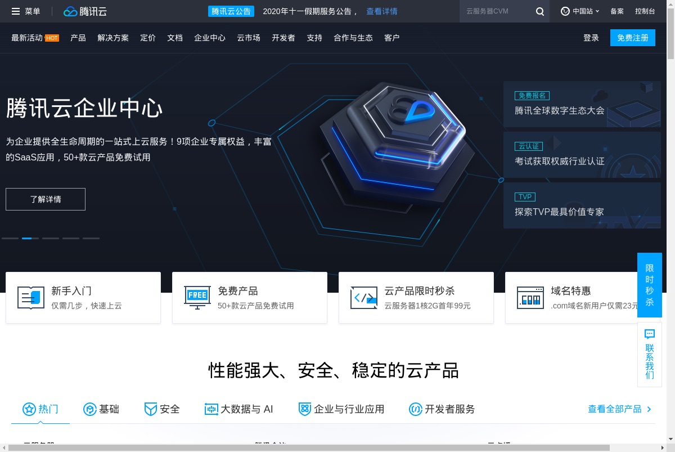Open 云市场 navigation item
Image resolution: width=675 pixels, height=452 pixels.
(x=249, y=38)
